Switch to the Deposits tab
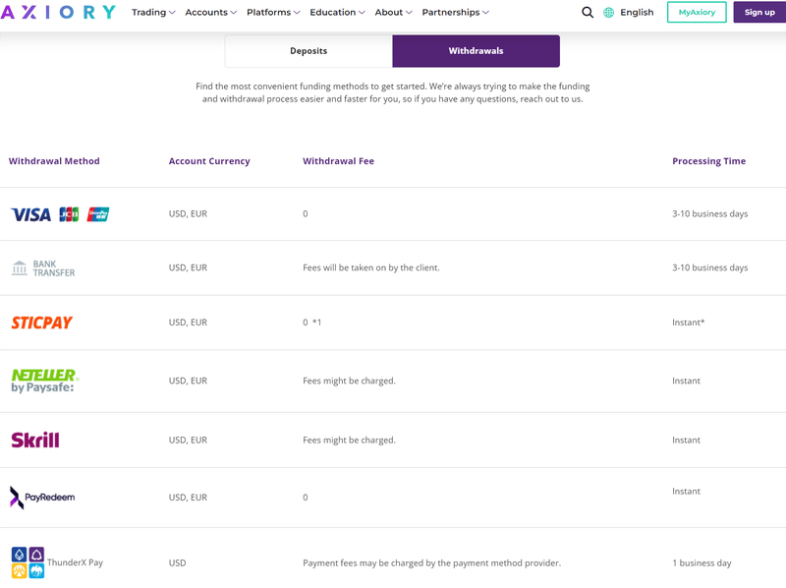Screen dimensions: 786x588 coord(309,51)
